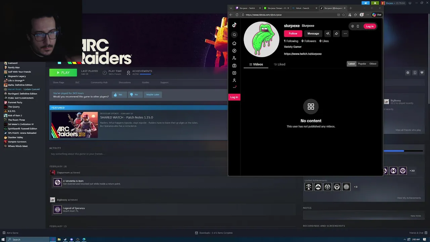Image resolution: width=430 pixels, height=242 pixels.
Task: Open the Steam Store Page tab for ARC Raiders
Action: 58,82
